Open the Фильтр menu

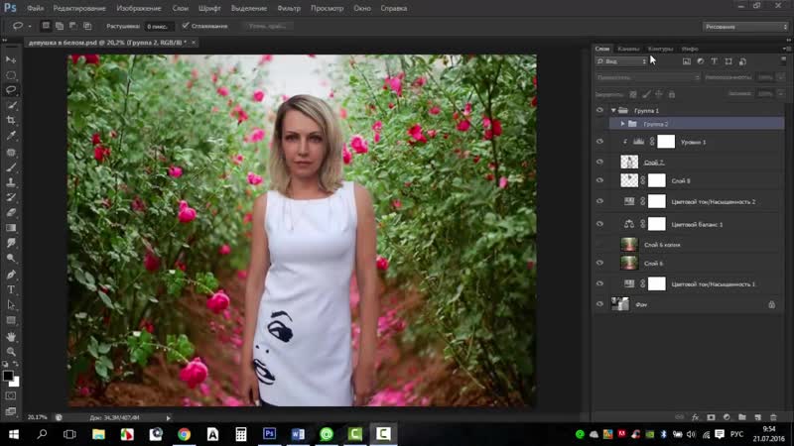(x=289, y=8)
